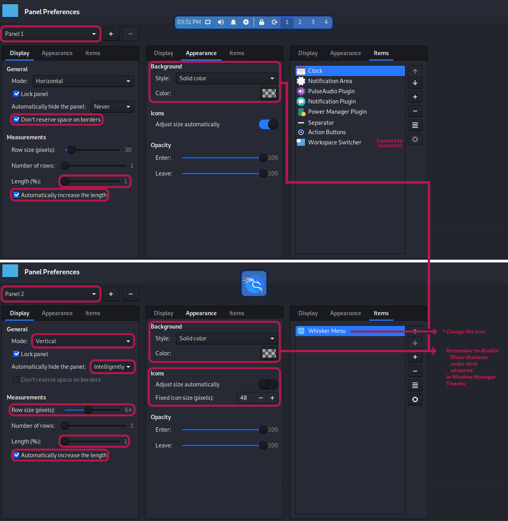Screen dimensions: 508x521
Task: Uncheck Lock panel for Panel 1
Action: click(x=16, y=94)
